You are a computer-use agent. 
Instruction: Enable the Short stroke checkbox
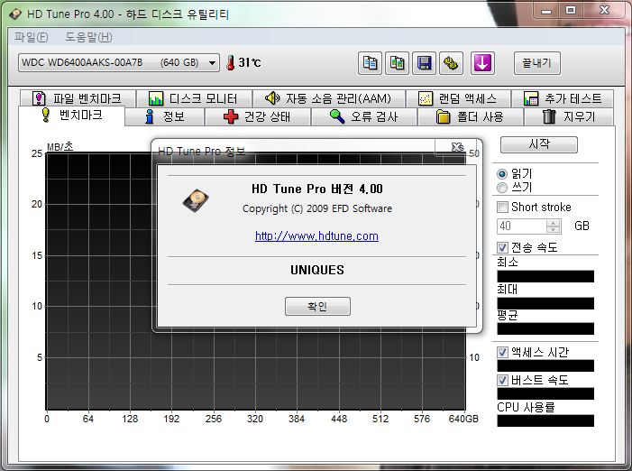click(x=502, y=208)
